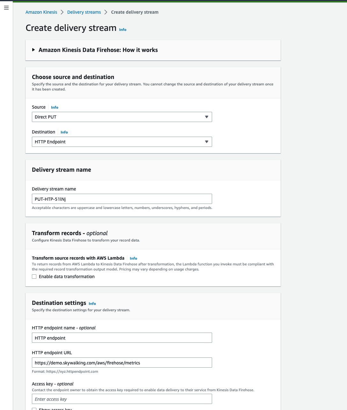Image resolution: width=347 pixels, height=410 pixels.
Task: Click the Create delivery stream breadcrumb entry
Action: 135,12
